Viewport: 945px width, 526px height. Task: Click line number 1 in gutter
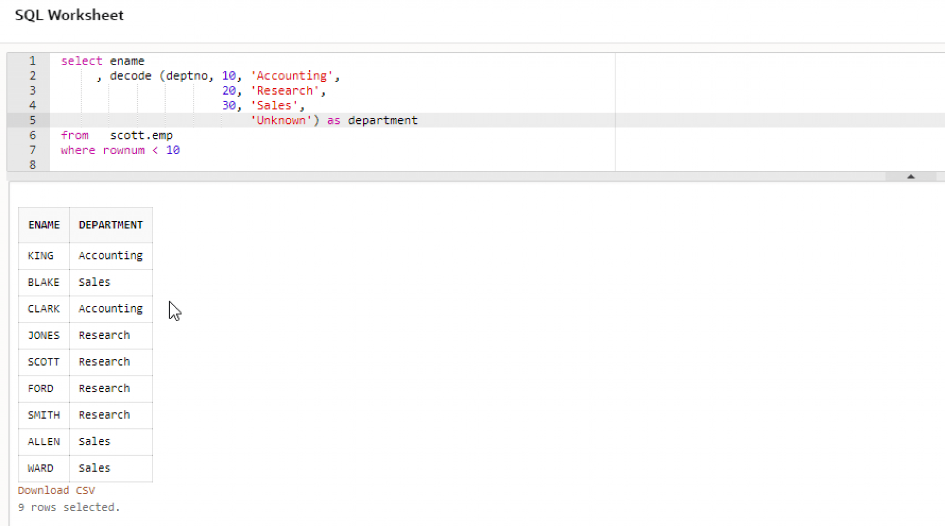tap(32, 61)
